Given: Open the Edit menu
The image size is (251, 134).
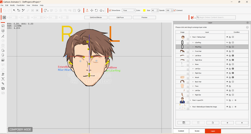Looking at the screenshot, I should pos(7,5).
